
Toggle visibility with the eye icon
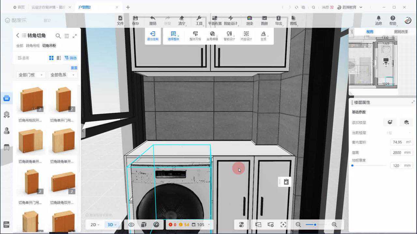pyautogui.click(x=131, y=225)
